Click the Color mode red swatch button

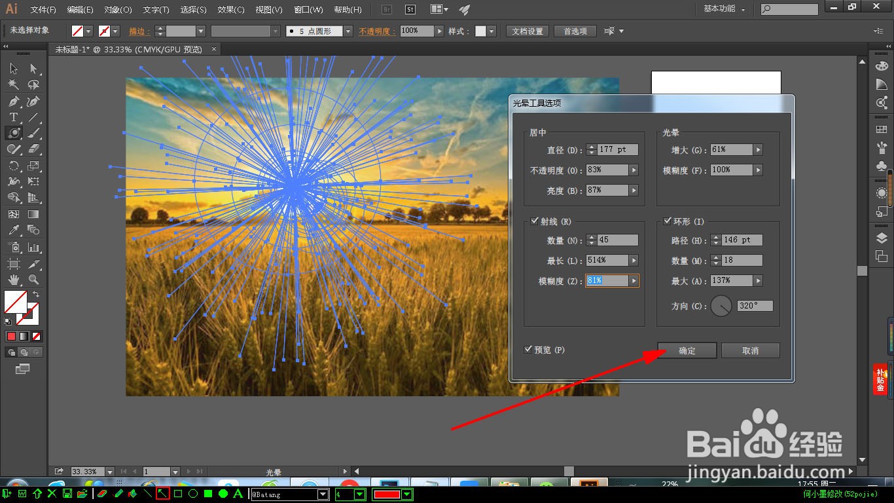tap(11, 337)
